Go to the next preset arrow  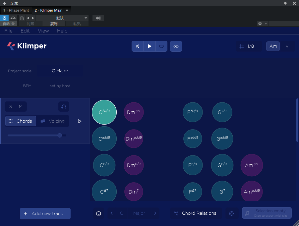pos(33,18)
